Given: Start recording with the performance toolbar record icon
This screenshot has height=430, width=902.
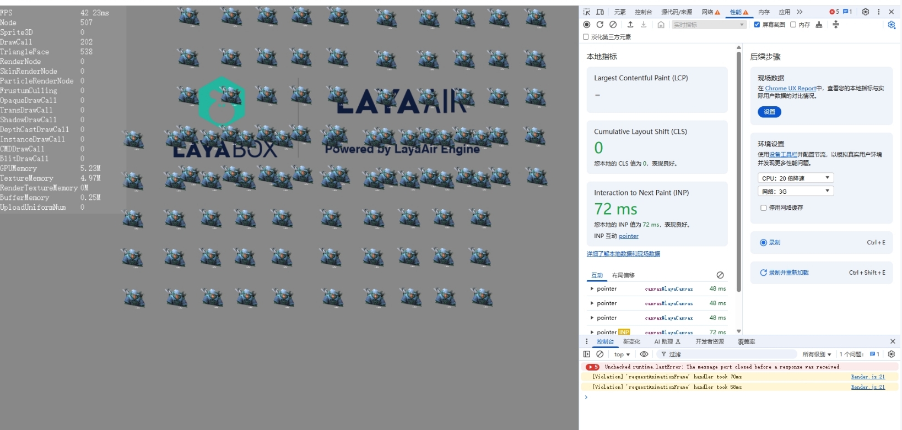Looking at the screenshot, I should (x=587, y=24).
